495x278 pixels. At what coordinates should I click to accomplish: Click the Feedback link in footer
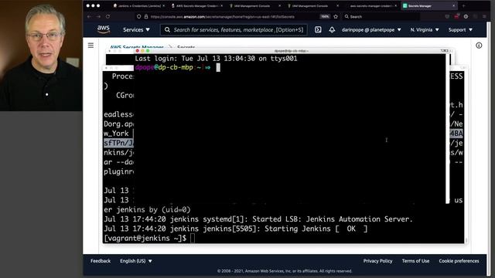point(101,261)
